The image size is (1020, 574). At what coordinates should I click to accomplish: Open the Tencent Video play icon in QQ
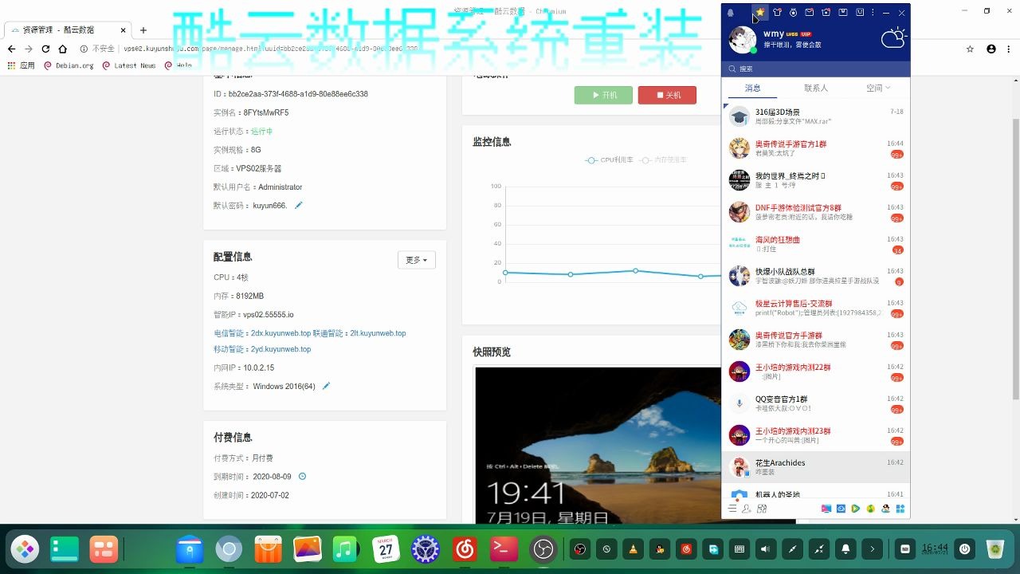(x=855, y=509)
